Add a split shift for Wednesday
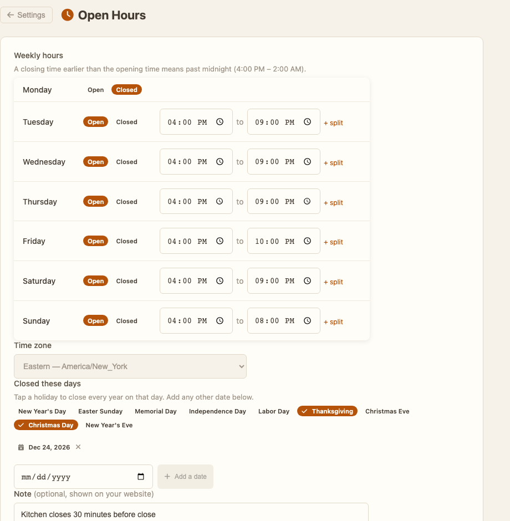This screenshot has width=510, height=521. [333, 162]
